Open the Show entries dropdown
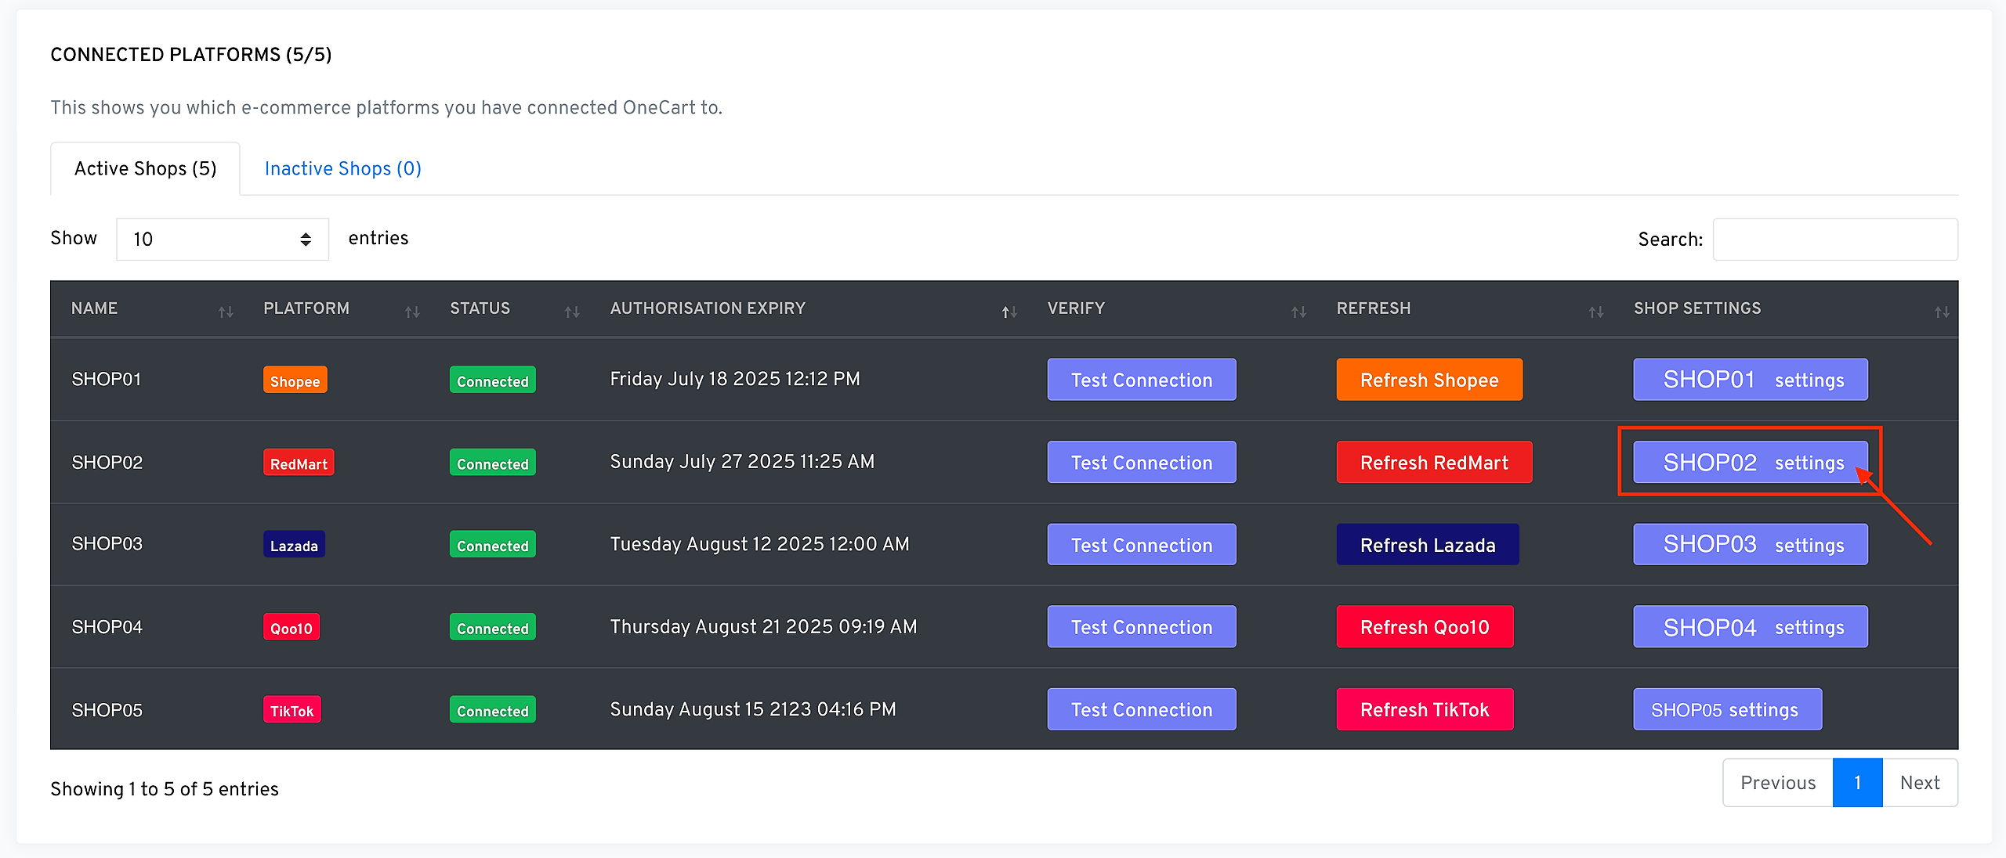The width and height of the screenshot is (2006, 858). (222, 239)
